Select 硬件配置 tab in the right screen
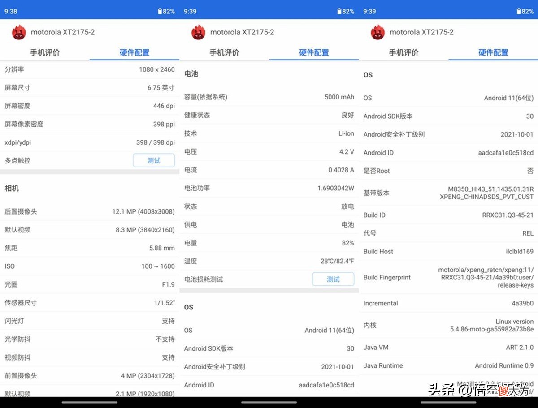The image size is (538, 408). pos(493,52)
